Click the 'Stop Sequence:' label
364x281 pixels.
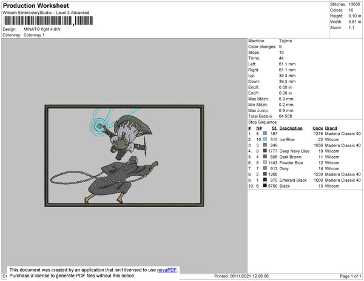tap(263, 122)
